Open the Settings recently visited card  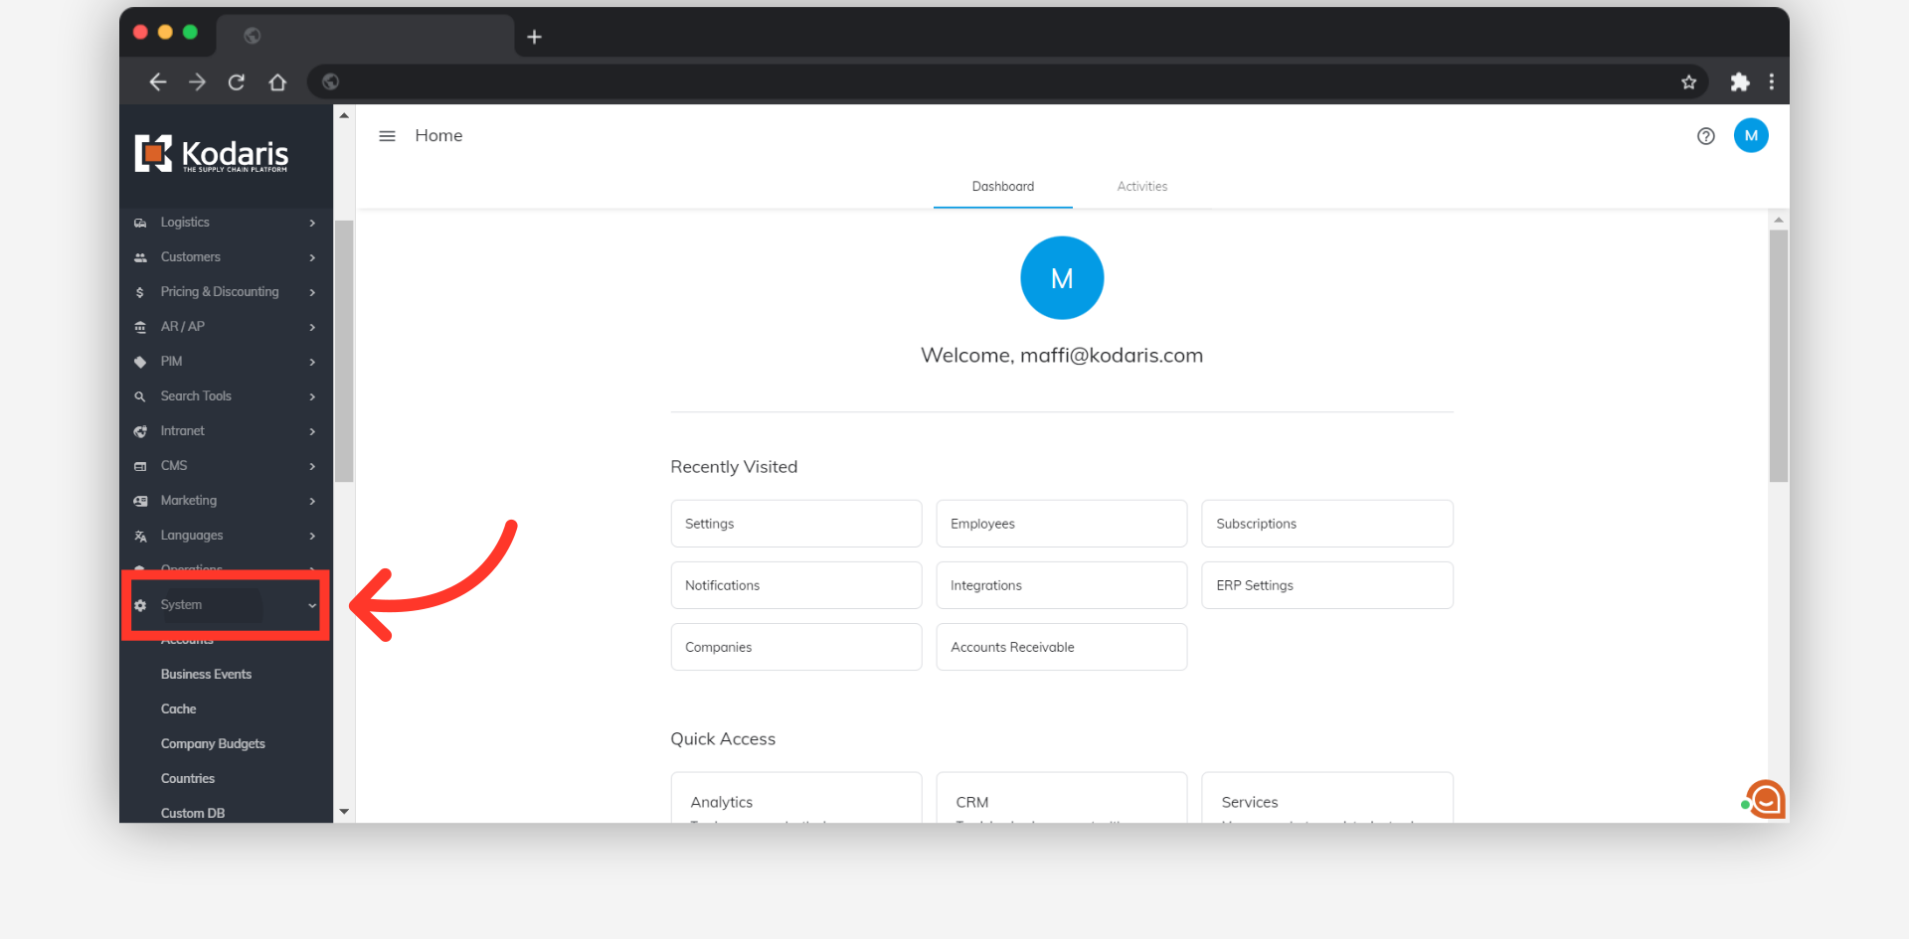pos(796,524)
